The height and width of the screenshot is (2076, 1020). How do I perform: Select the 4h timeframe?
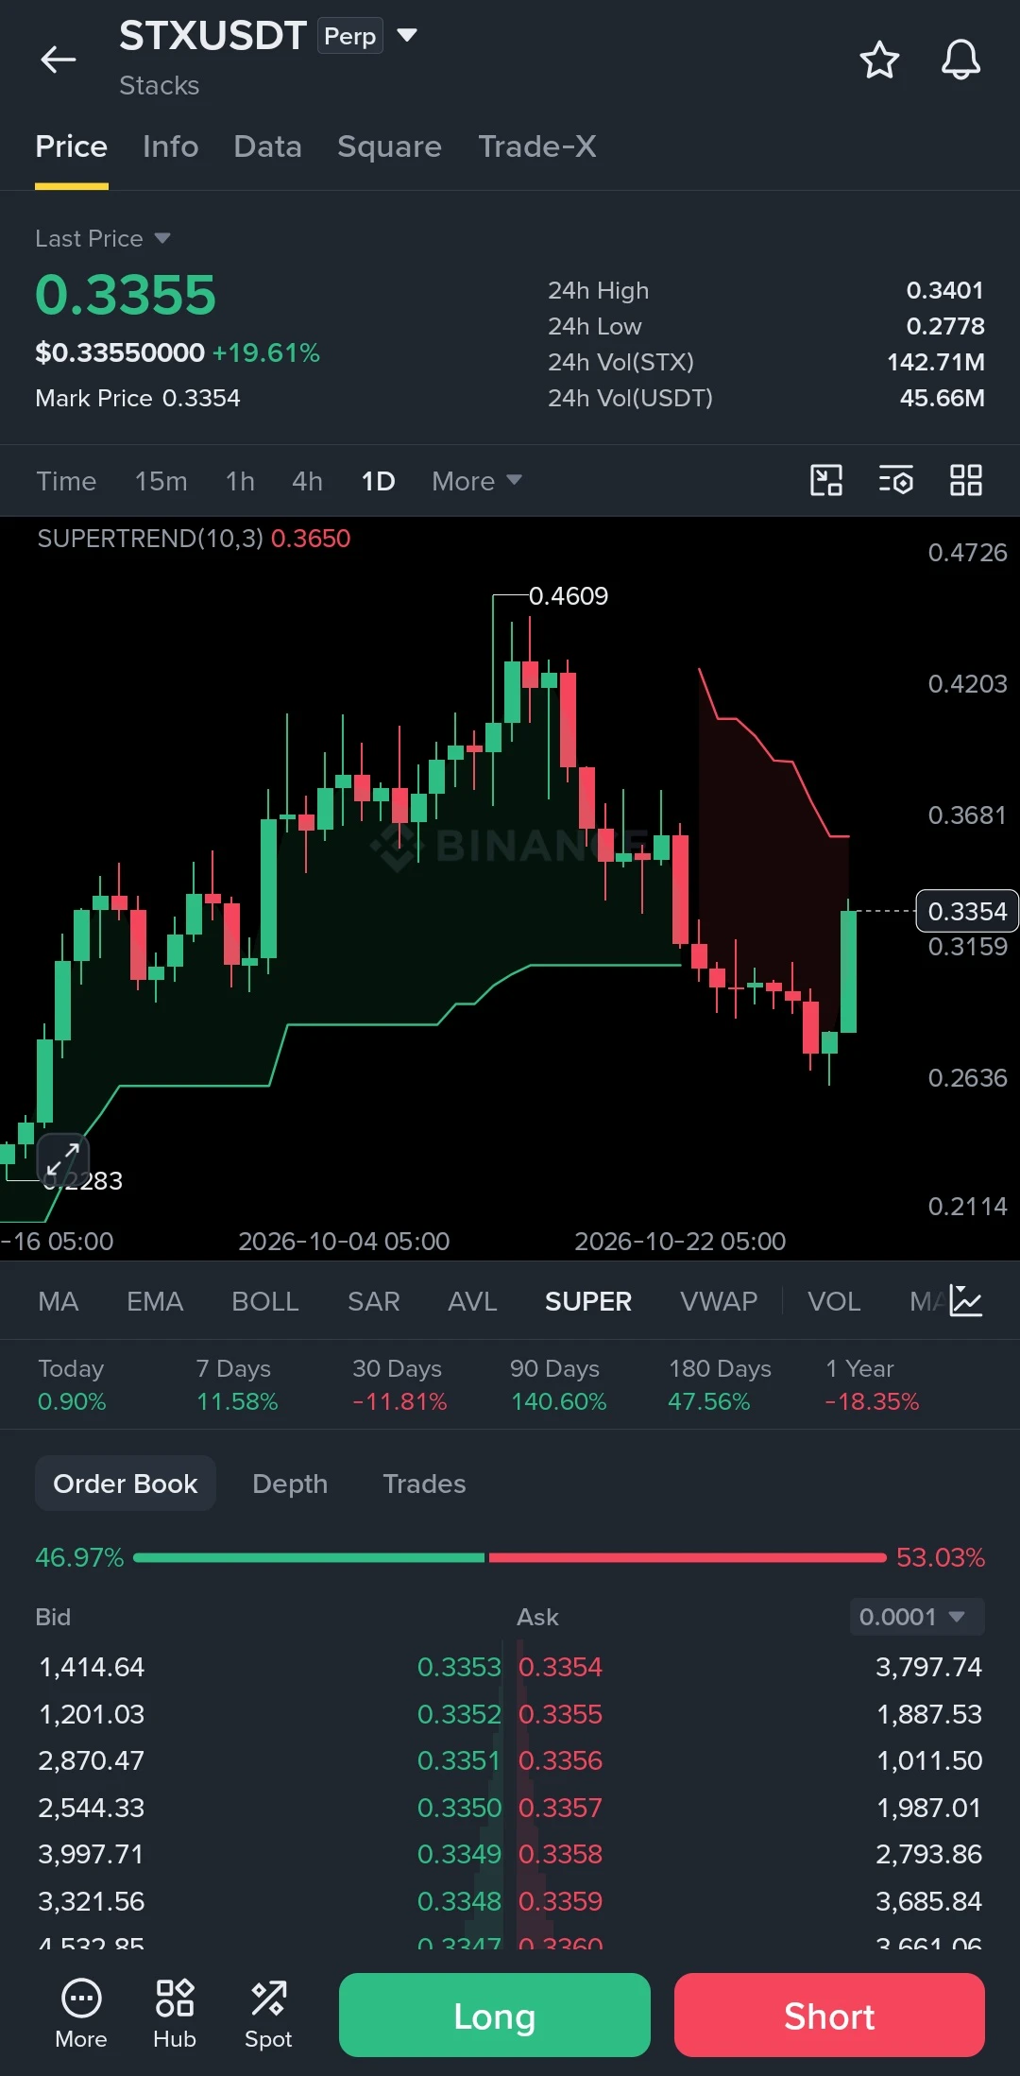[308, 481]
